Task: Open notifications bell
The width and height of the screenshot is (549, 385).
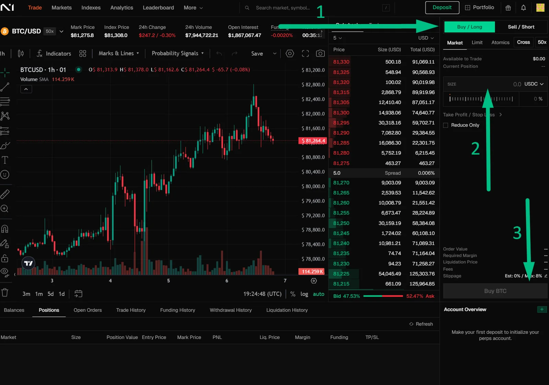Action: (523, 8)
